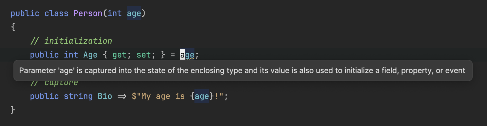Click the Age property name
The image size is (487, 126).
tap(90, 55)
